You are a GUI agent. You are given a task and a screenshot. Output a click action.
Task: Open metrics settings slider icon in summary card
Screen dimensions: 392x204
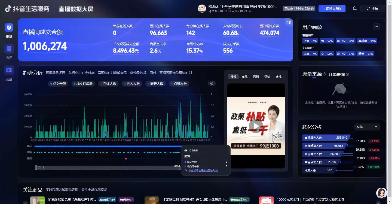tap(289, 22)
